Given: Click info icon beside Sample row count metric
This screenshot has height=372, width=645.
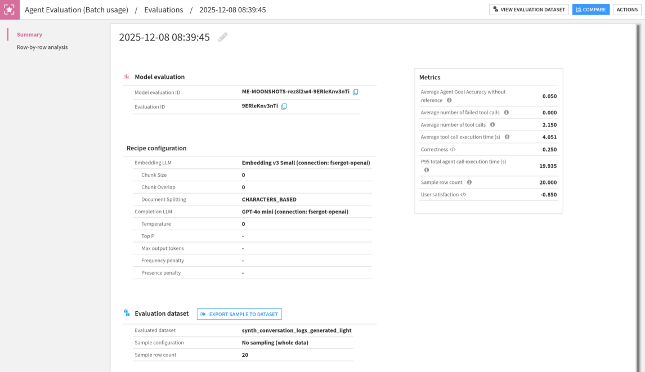Looking at the screenshot, I should click(469, 182).
